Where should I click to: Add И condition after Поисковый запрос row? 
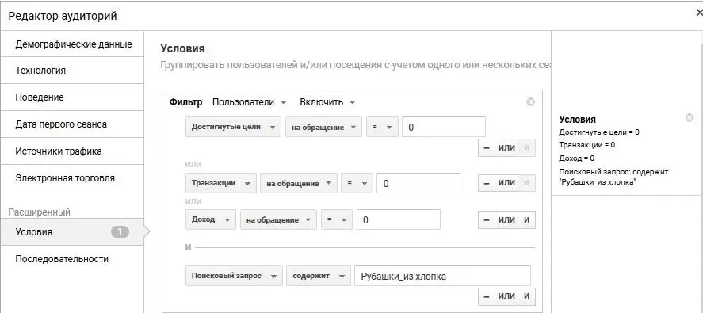point(527,296)
